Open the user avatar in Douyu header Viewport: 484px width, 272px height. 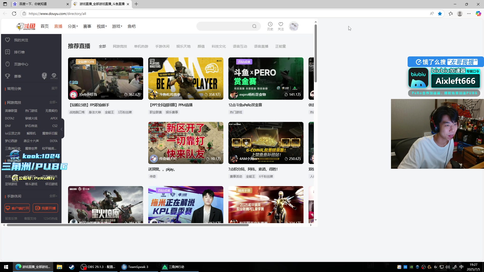coord(294,26)
